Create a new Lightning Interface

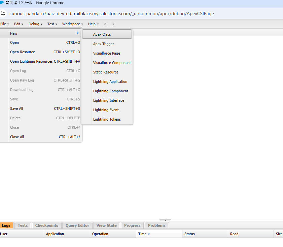pyautogui.click(x=107, y=100)
